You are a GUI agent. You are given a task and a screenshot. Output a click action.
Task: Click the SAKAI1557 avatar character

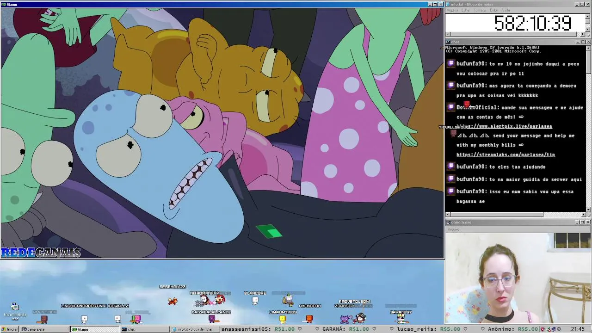point(401,319)
